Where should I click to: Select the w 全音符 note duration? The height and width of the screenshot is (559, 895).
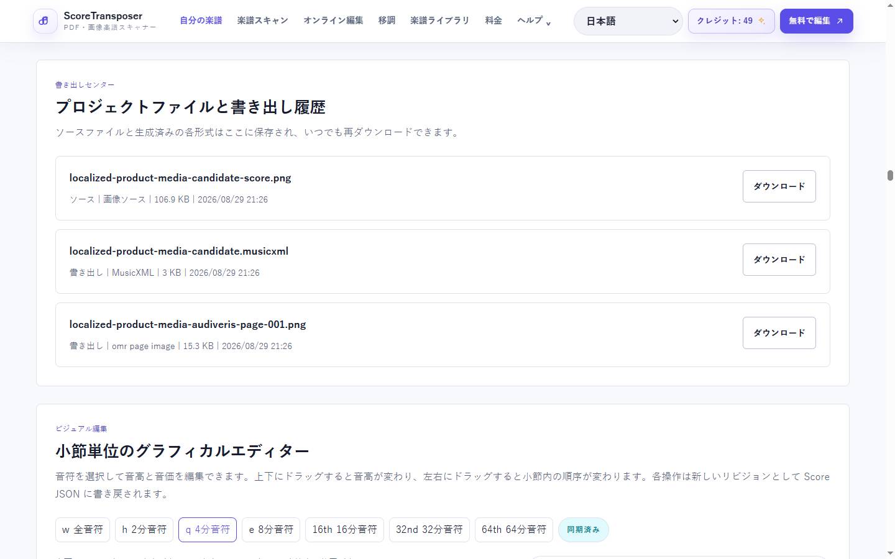83,530
